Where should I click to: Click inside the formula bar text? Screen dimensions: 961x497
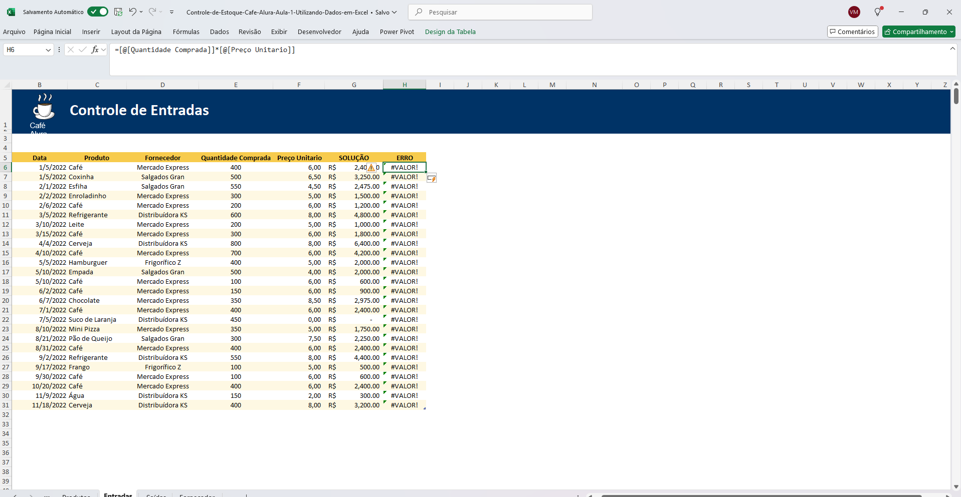point(205,50)
